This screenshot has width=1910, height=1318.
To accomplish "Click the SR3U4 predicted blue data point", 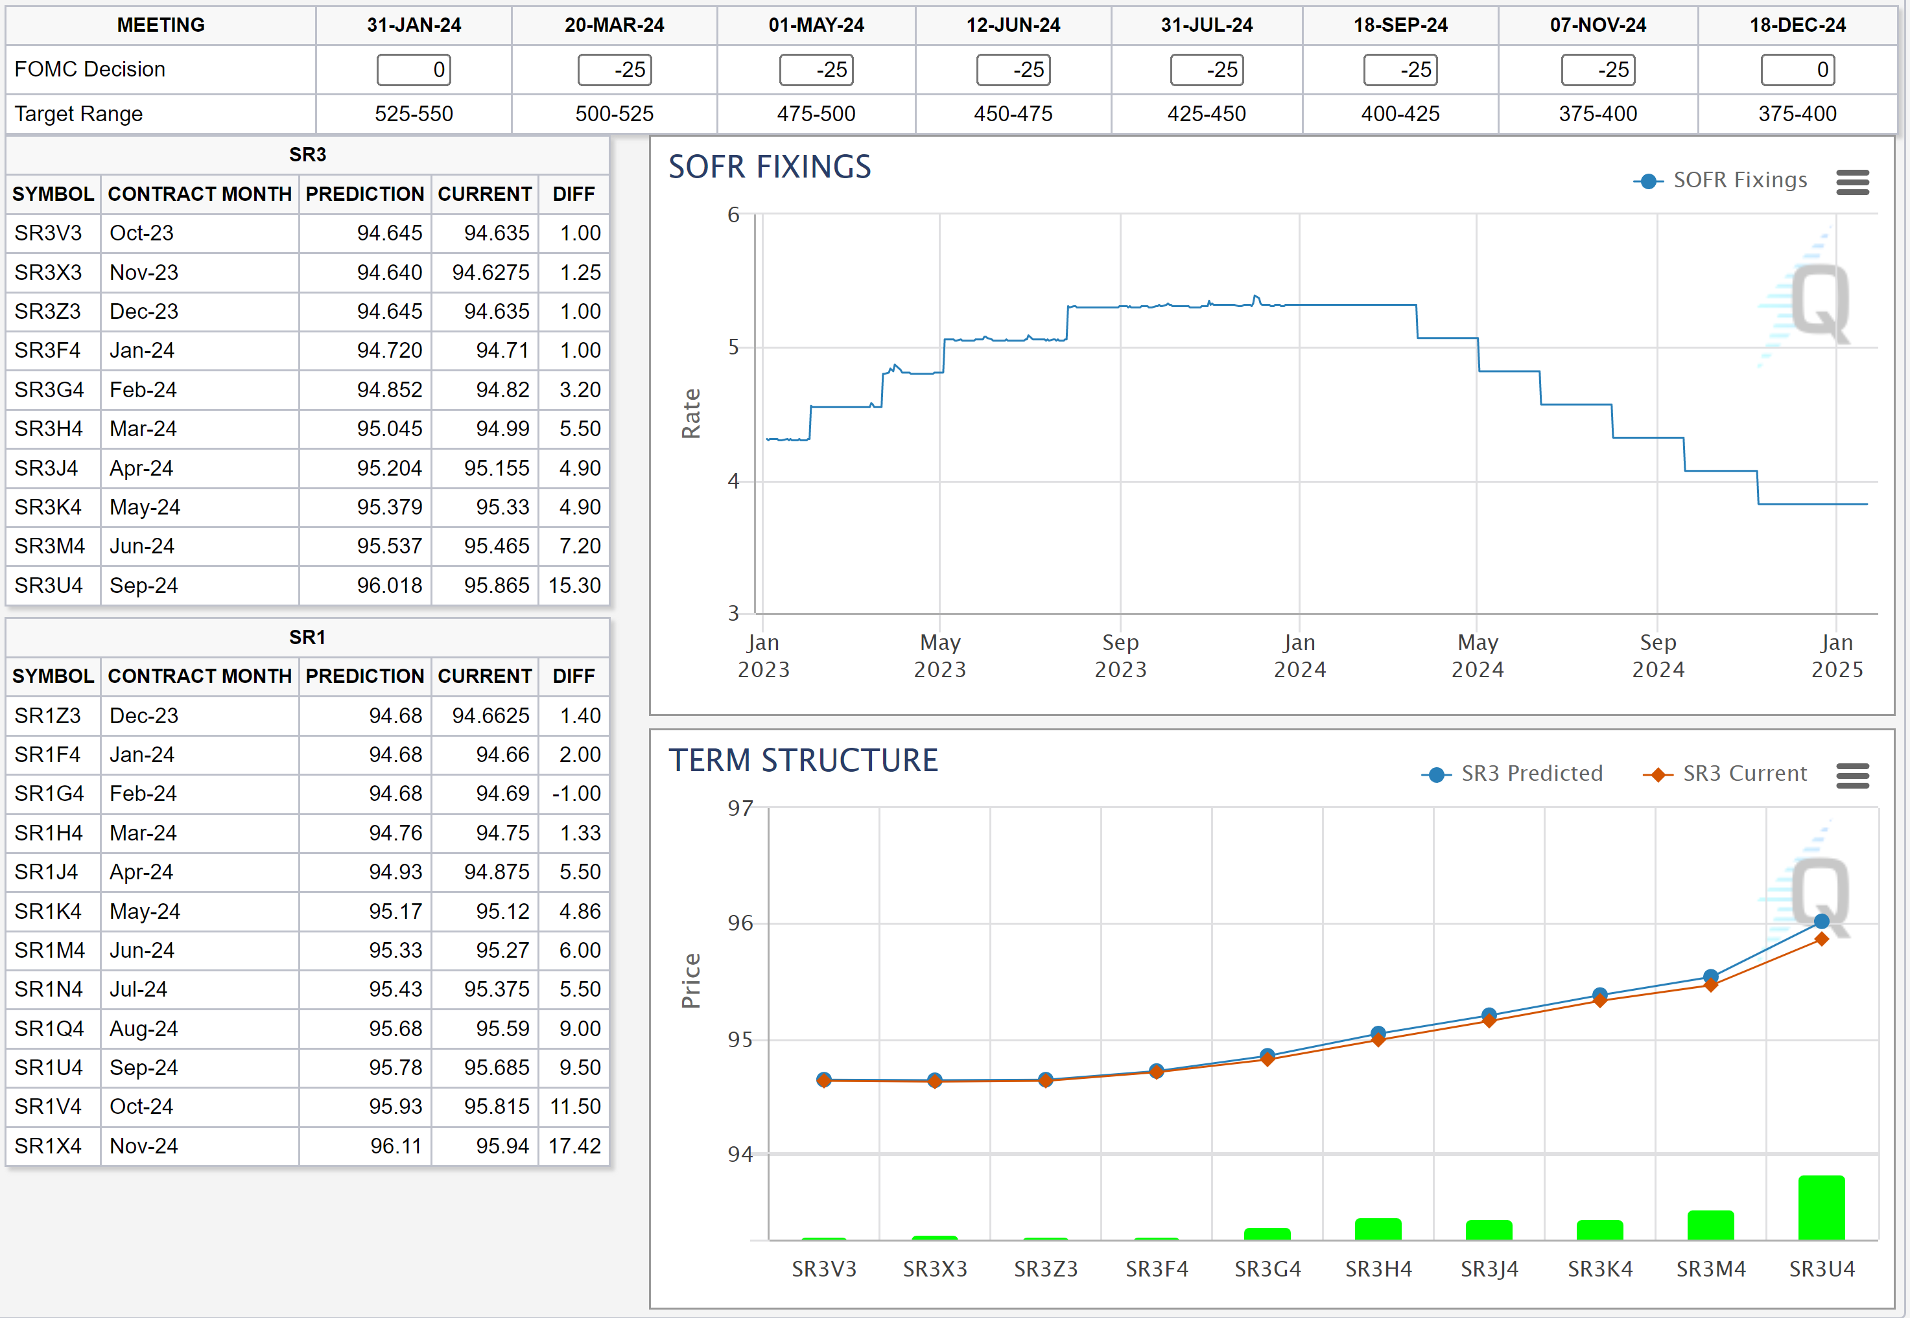I will 1821,921.
